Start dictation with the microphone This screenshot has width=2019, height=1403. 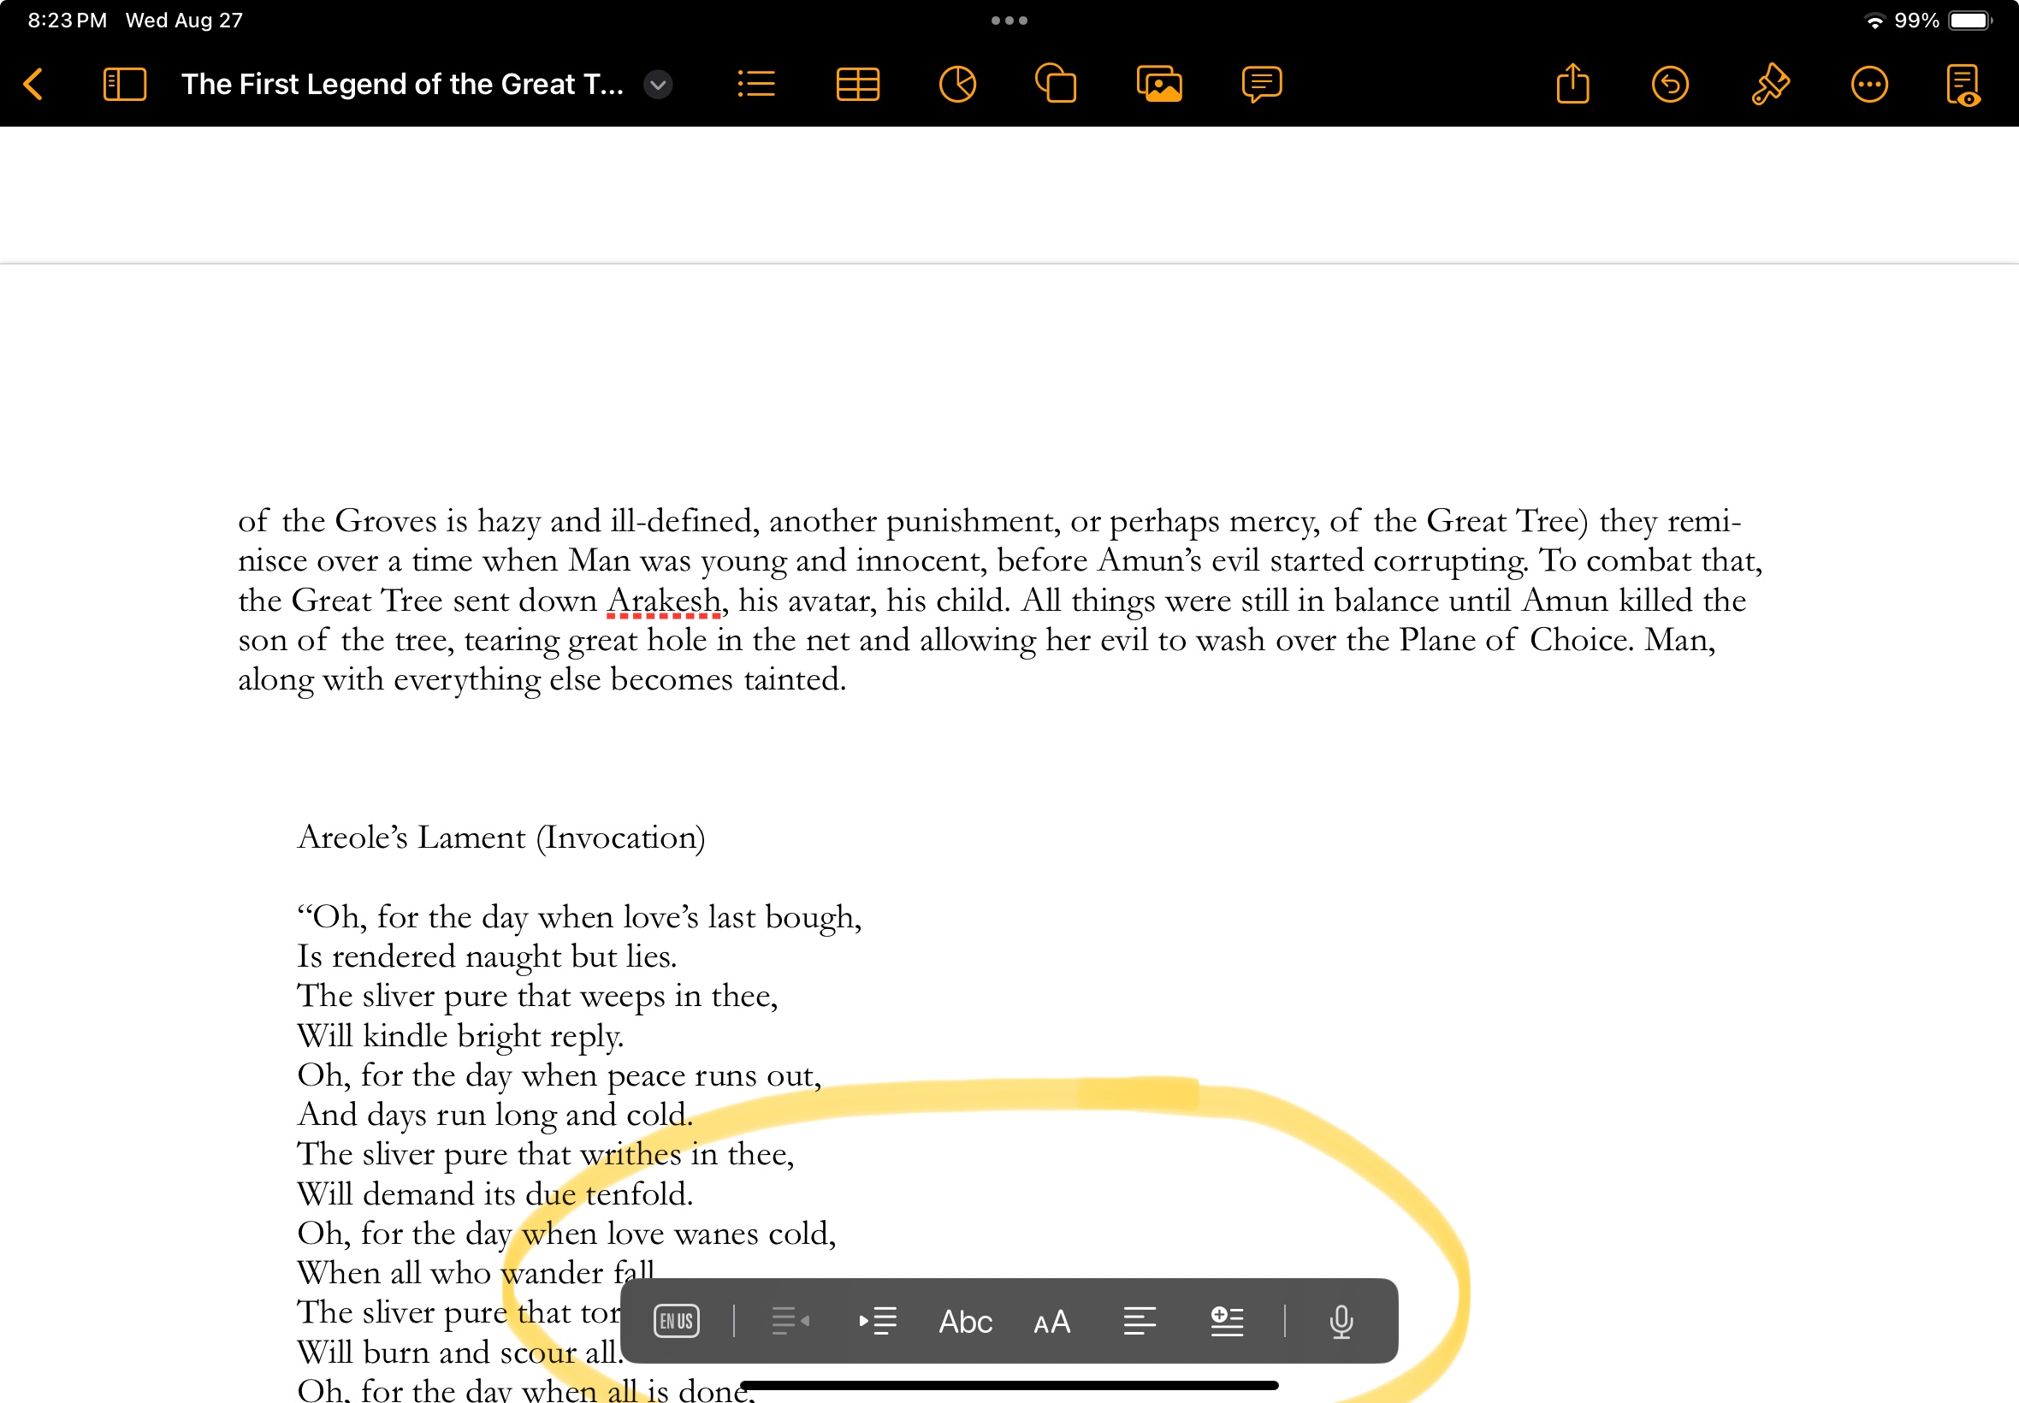pos(1341,1320)
